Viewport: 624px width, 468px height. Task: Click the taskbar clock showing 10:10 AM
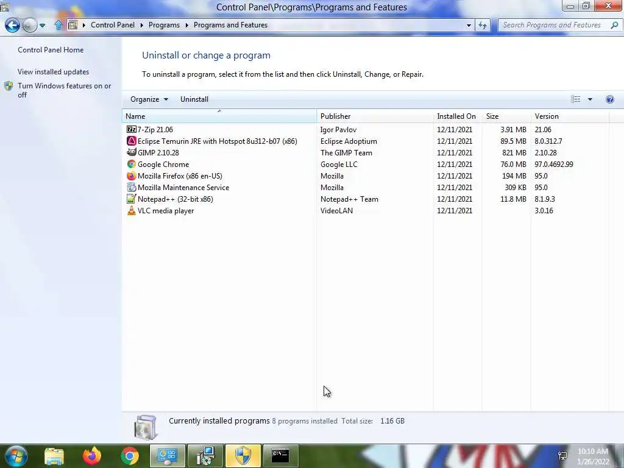593,456
